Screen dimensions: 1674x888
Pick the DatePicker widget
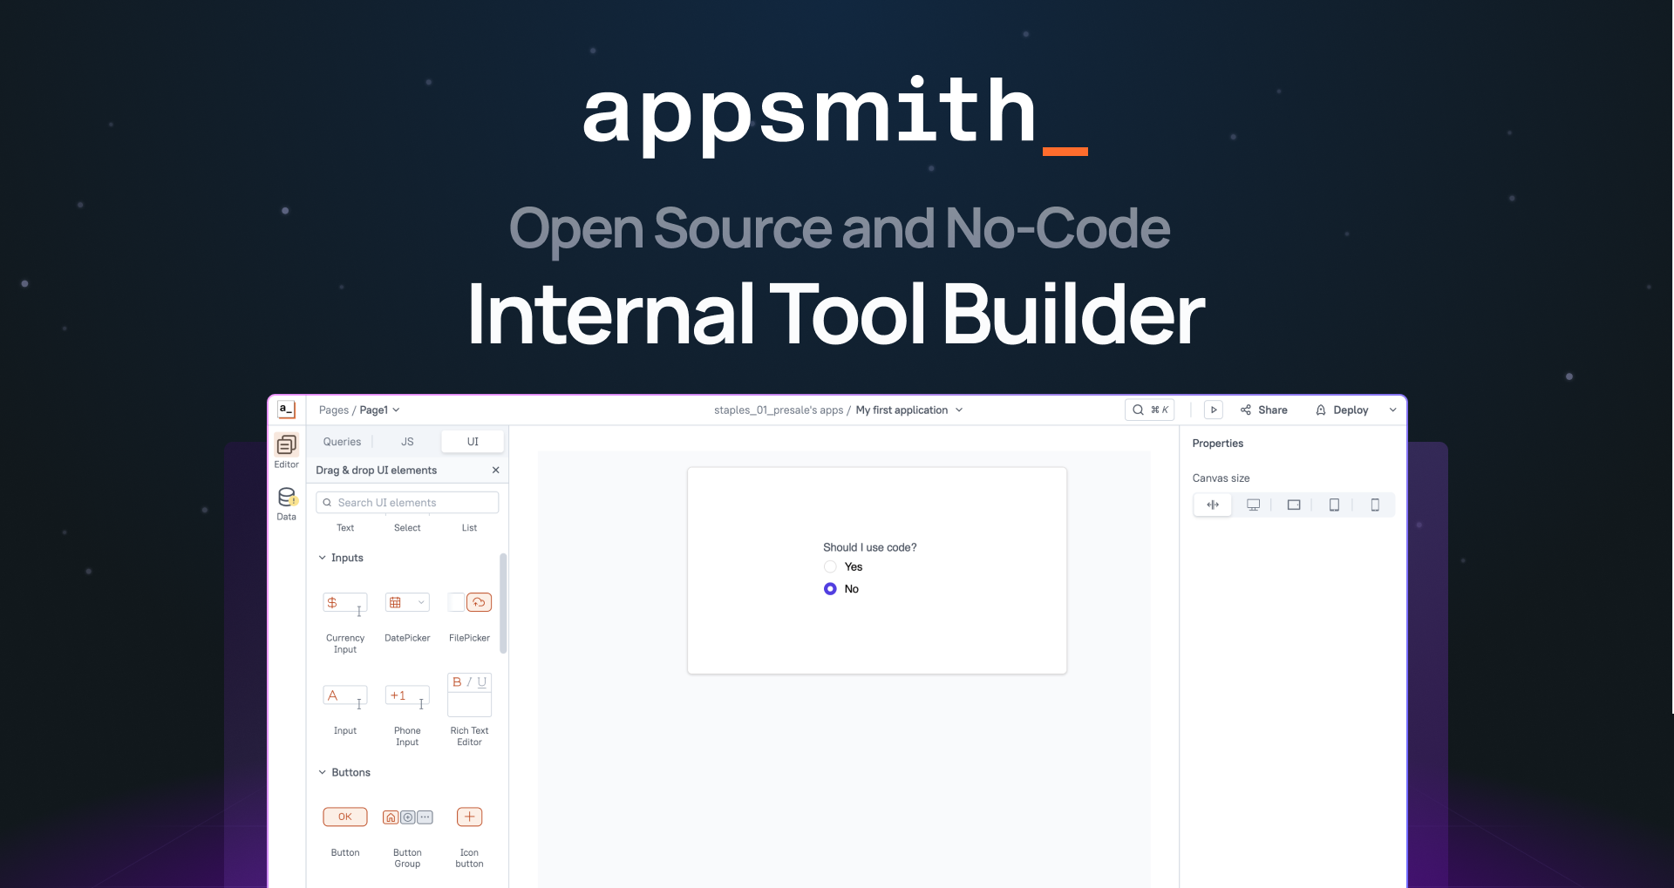[407, 602]
